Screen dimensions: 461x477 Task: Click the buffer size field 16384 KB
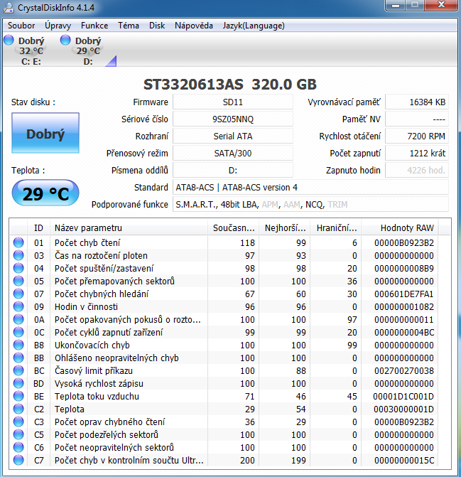[x=417, y=102]
